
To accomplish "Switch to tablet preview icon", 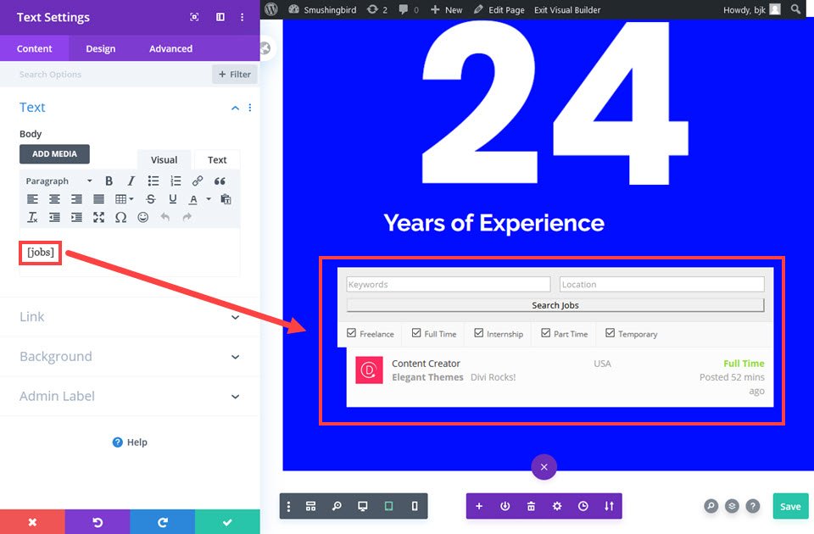I will [388, 506].
